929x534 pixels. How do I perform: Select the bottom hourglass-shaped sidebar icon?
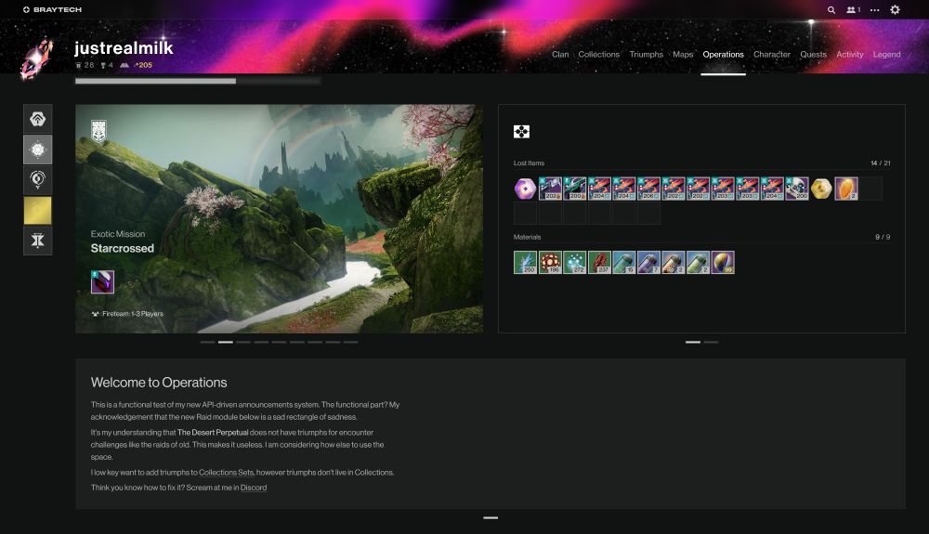(38, 241)
